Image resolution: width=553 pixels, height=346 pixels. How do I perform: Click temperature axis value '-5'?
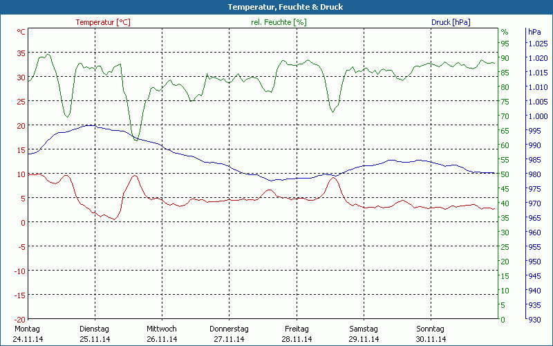click(21, 247)
